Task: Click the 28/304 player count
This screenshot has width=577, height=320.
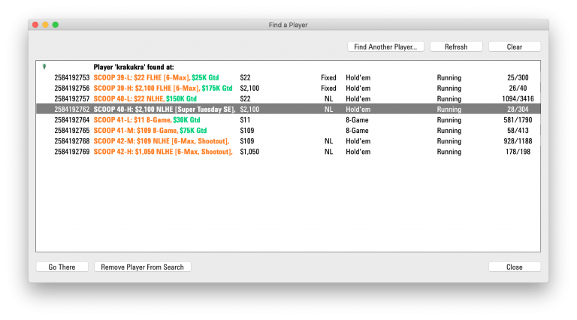Action: (x=518, y=109)
